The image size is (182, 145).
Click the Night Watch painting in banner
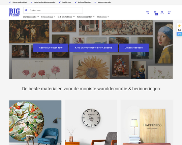29,31
